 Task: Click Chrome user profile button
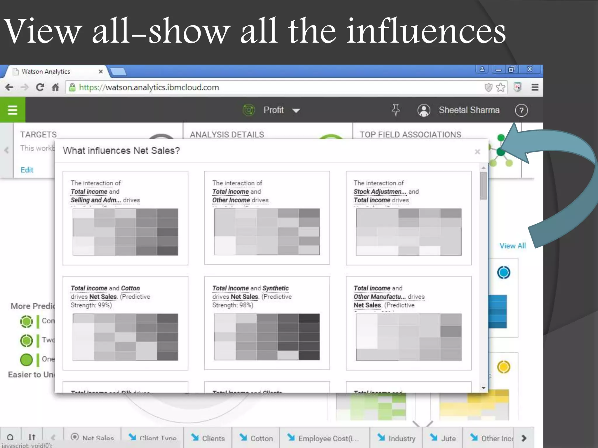tap(482, 69)
